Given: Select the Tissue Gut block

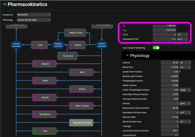Looking at the screenshot, I should click(x=67, y=56).
